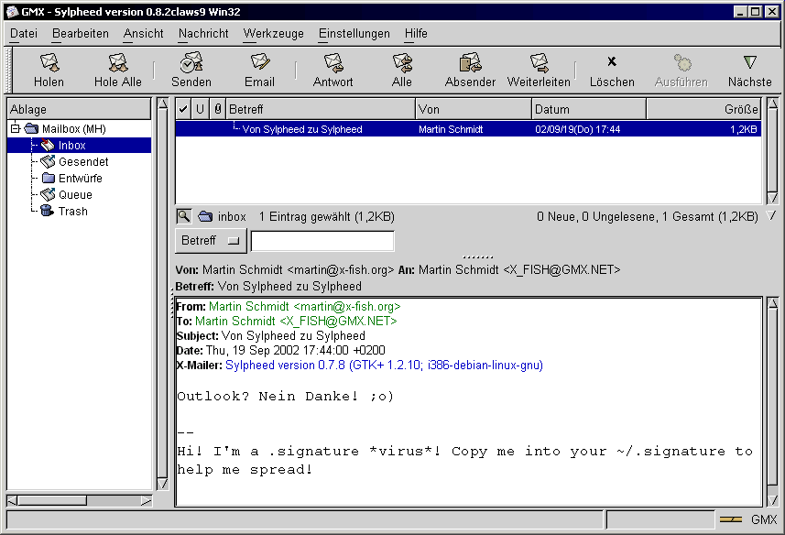Sort messages by Größe column
This screenshot has height=535, width=785.
703,109
